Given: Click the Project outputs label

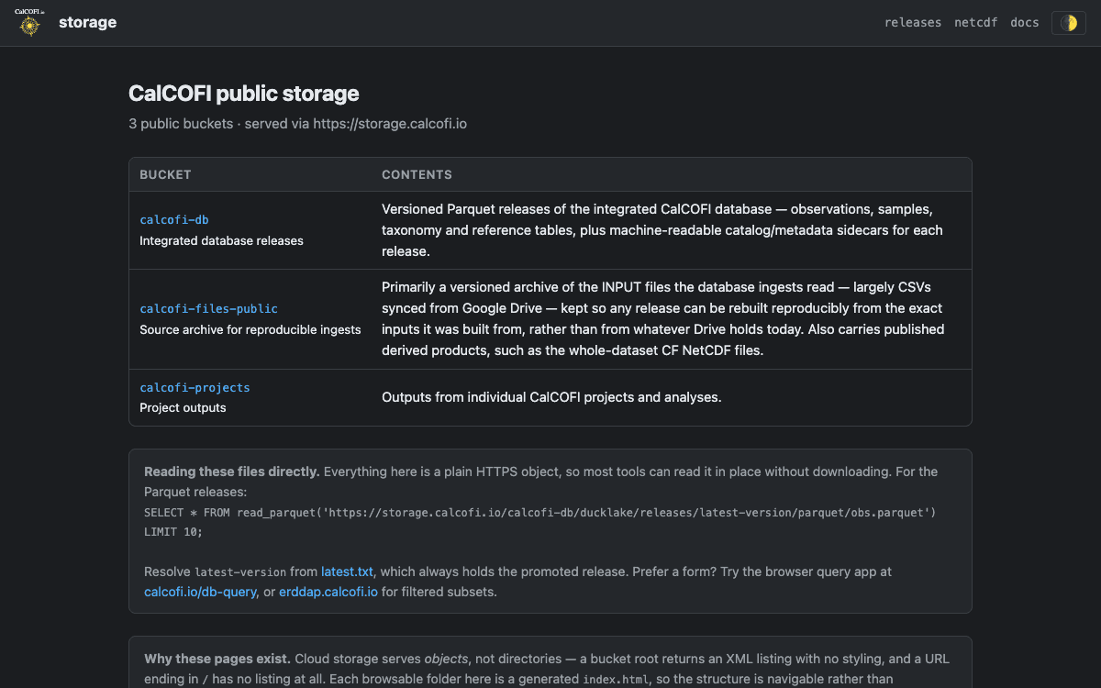Looking at the screenshot, I should click(x=183, y=407).
